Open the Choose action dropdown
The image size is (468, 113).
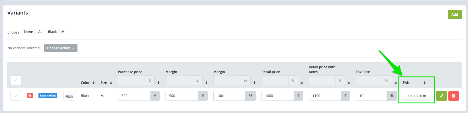click(x=61, y=48)
